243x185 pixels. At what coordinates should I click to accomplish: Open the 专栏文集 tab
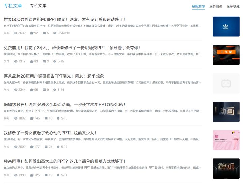pos(38,6)
